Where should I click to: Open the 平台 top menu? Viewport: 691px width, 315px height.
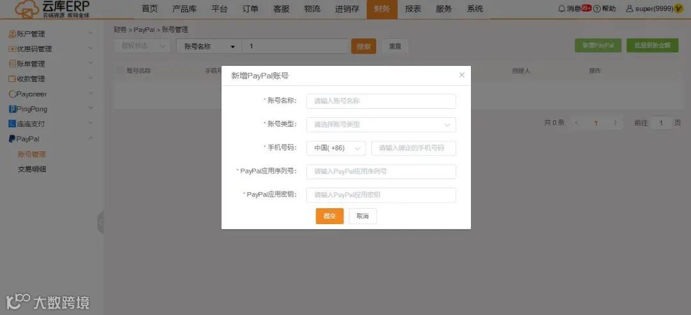[x=219, y=9]
